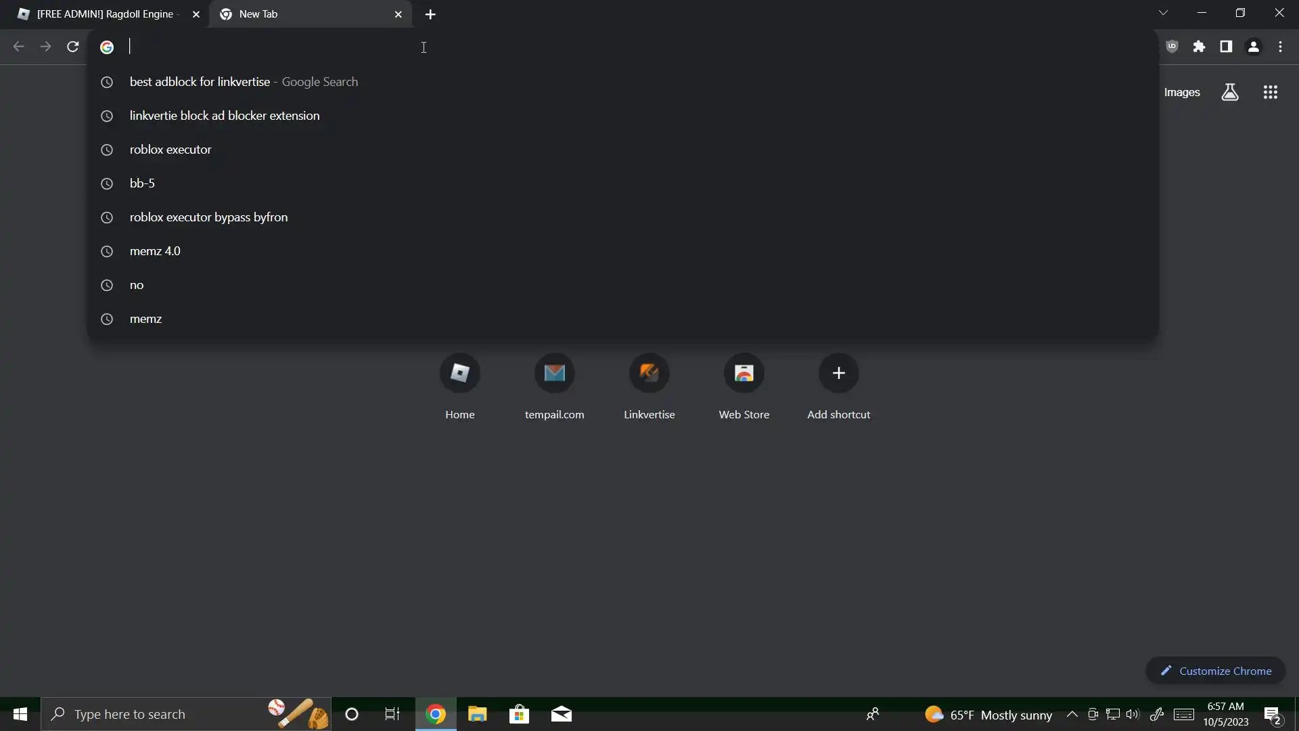This screenshot has width=1299, height=731.
Task: Click the uBlock shield extension icon
Action: point(1172,47)
